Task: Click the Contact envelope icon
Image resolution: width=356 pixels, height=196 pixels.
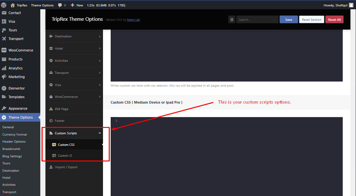Action: pyautogui.click(x=4, y=13)
